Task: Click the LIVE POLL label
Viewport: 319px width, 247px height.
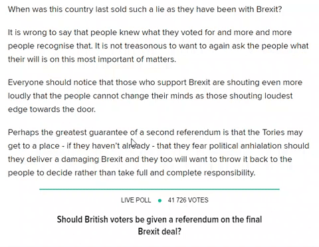Action: coord(136,200)
